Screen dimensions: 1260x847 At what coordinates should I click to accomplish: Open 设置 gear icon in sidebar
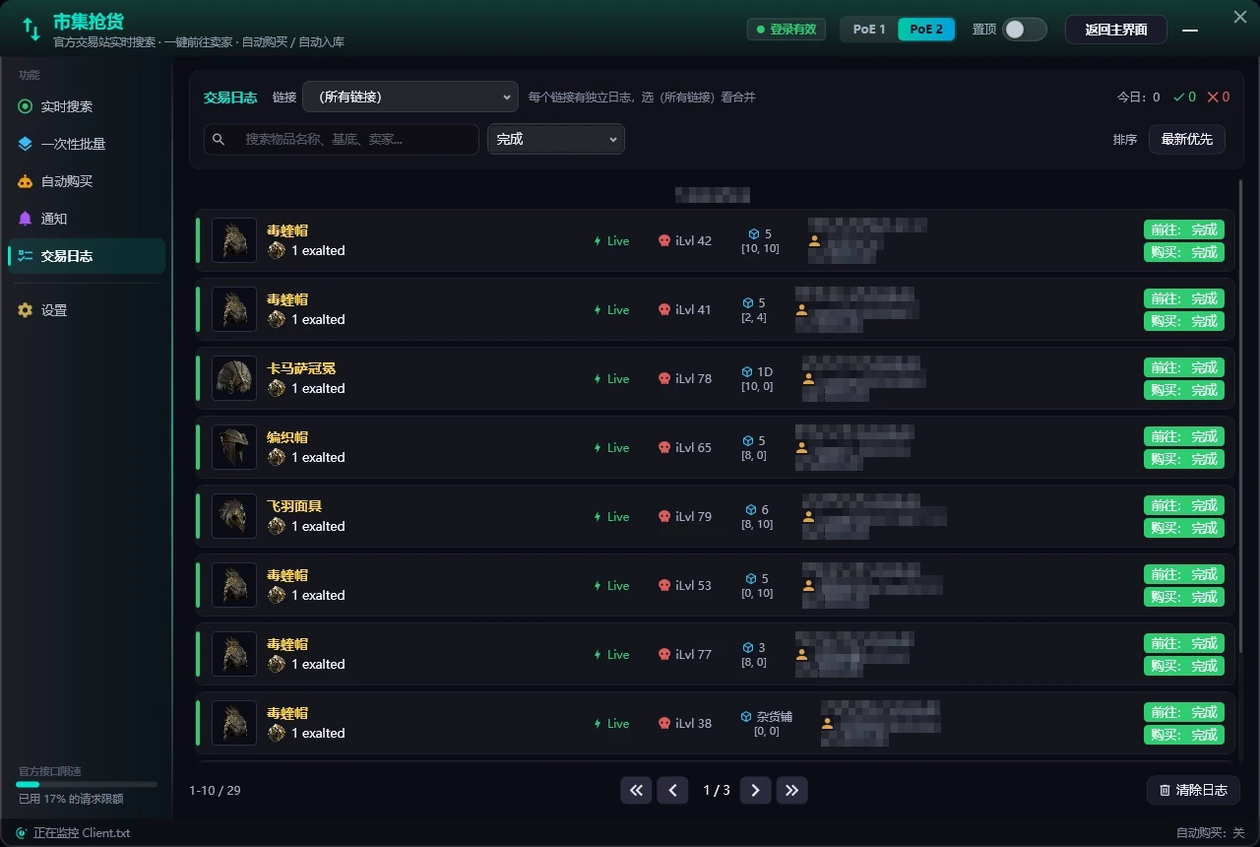(x=26, y=310)
